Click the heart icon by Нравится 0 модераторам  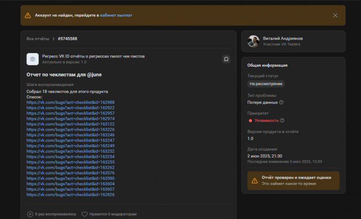tap(85, 214)
